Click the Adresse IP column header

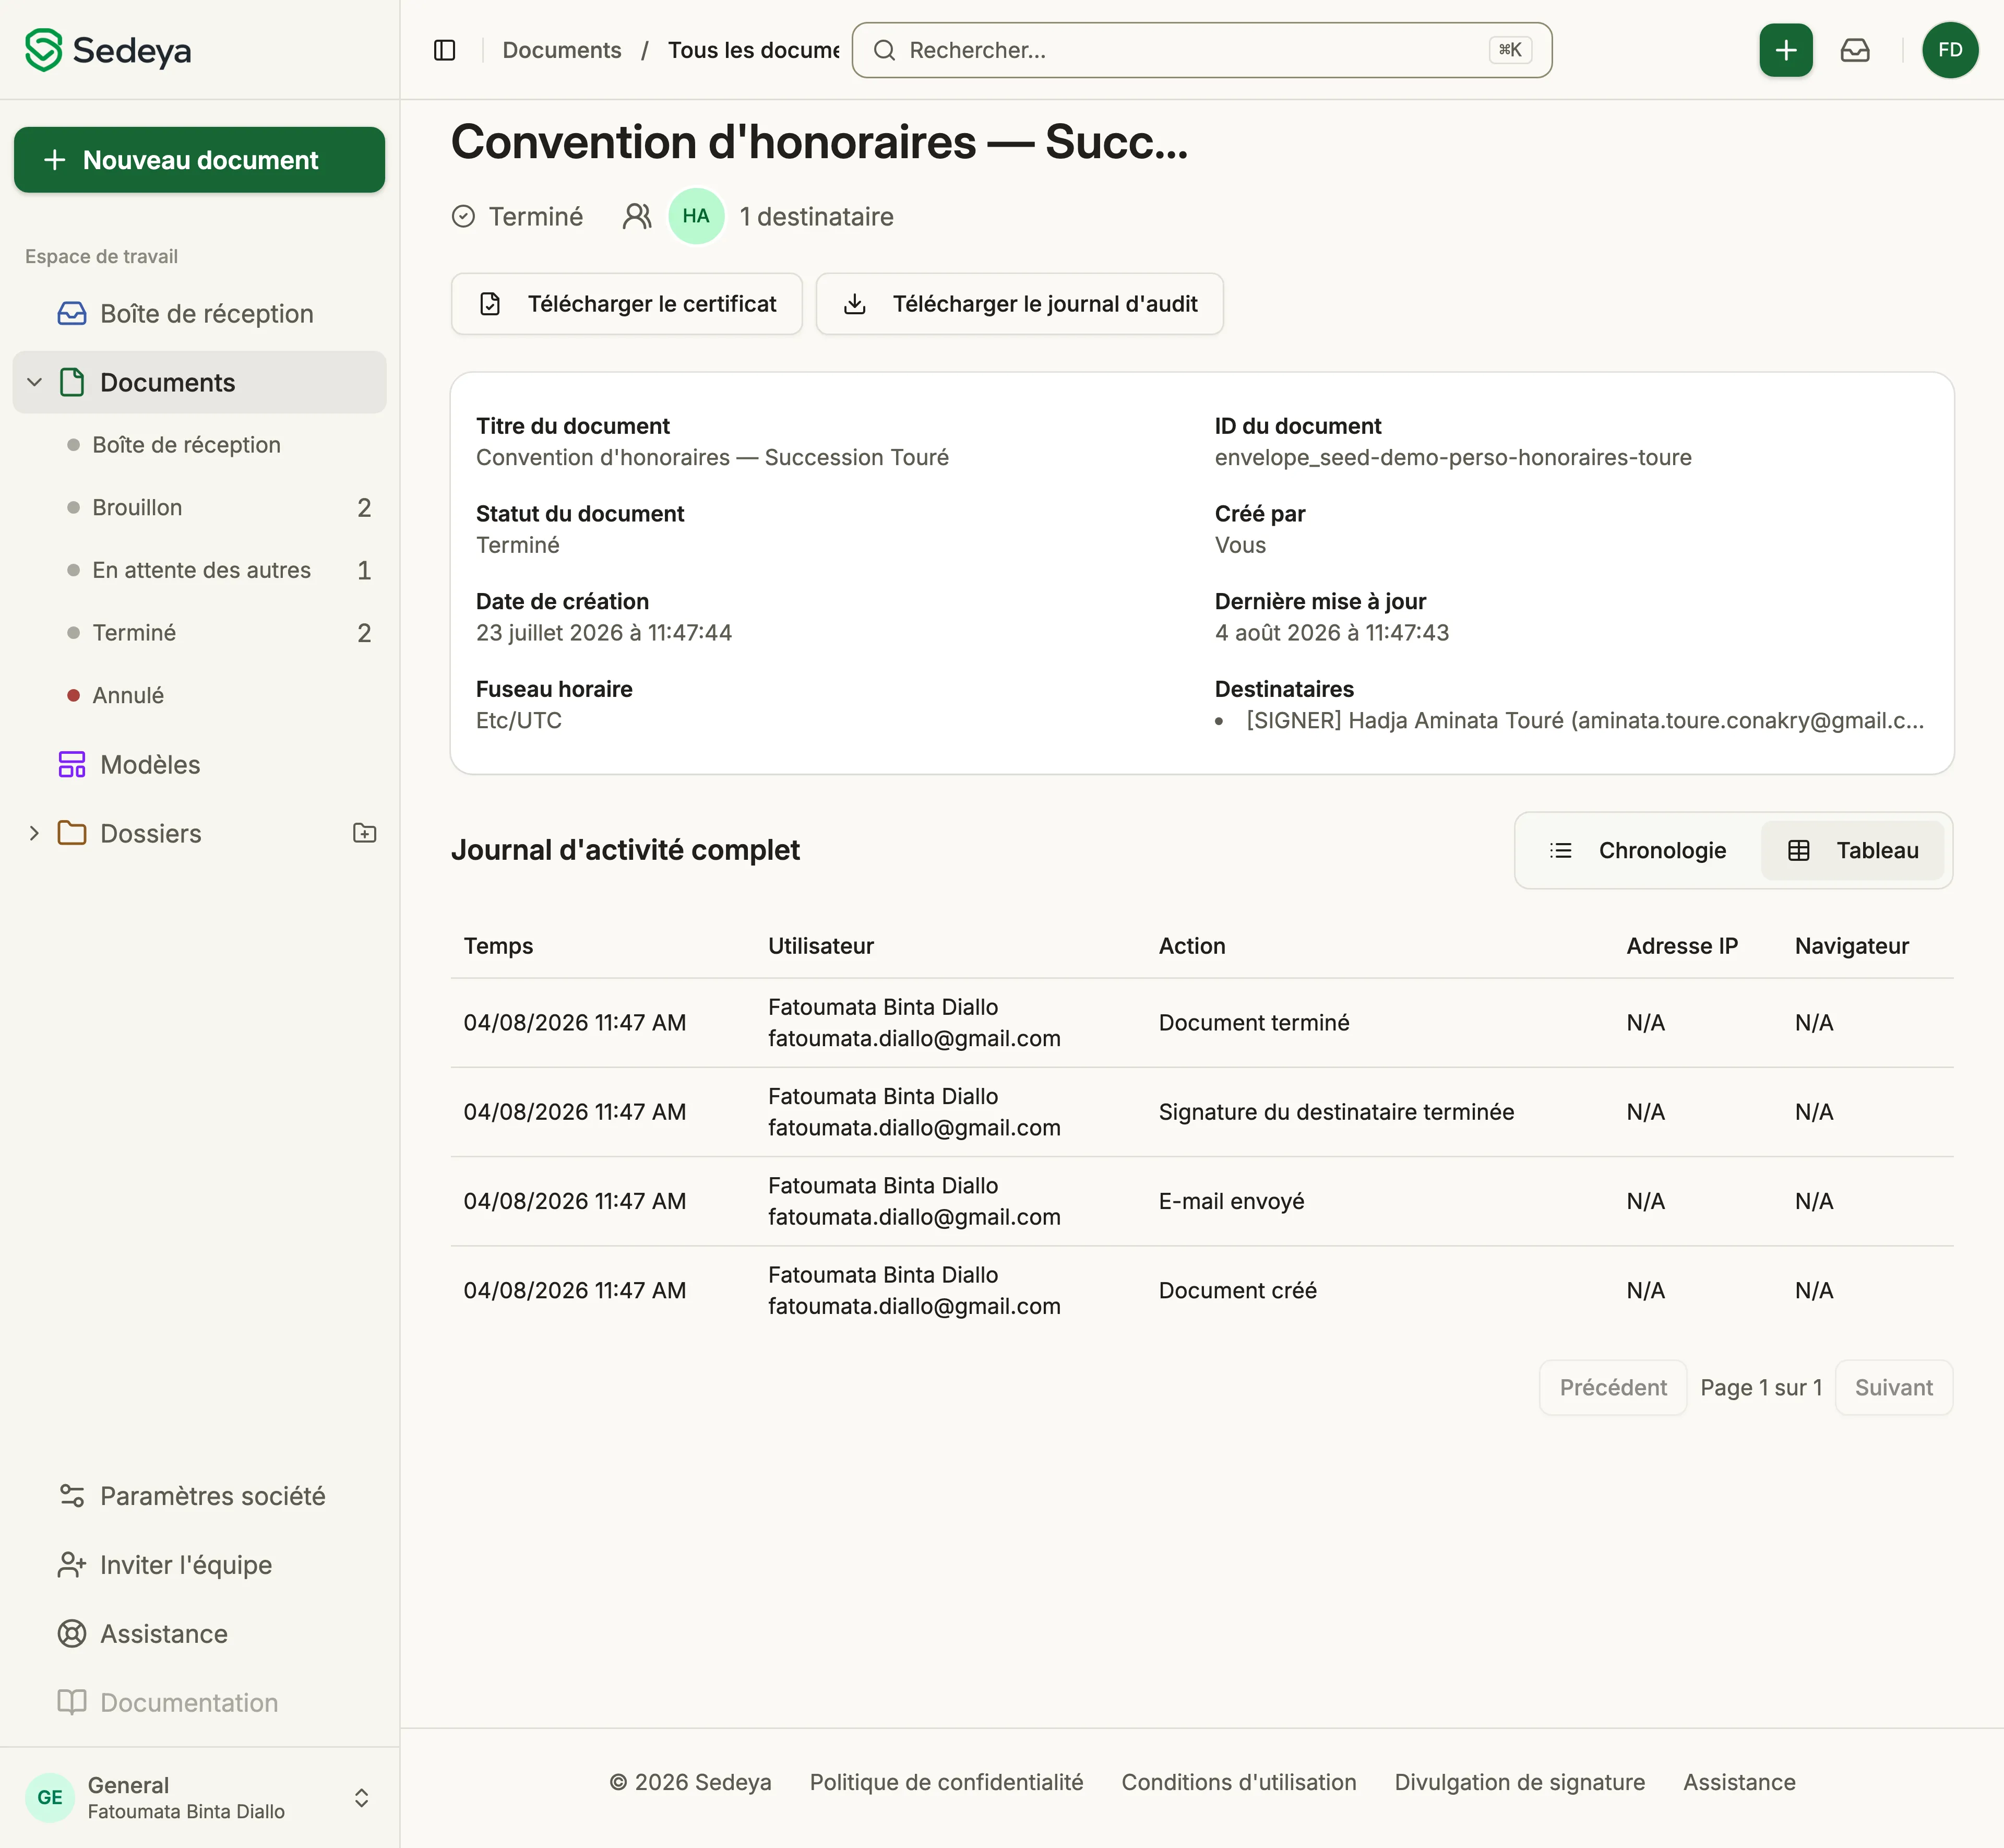point(1682,946)
